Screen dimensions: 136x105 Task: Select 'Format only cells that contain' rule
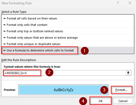coord(68,25)
